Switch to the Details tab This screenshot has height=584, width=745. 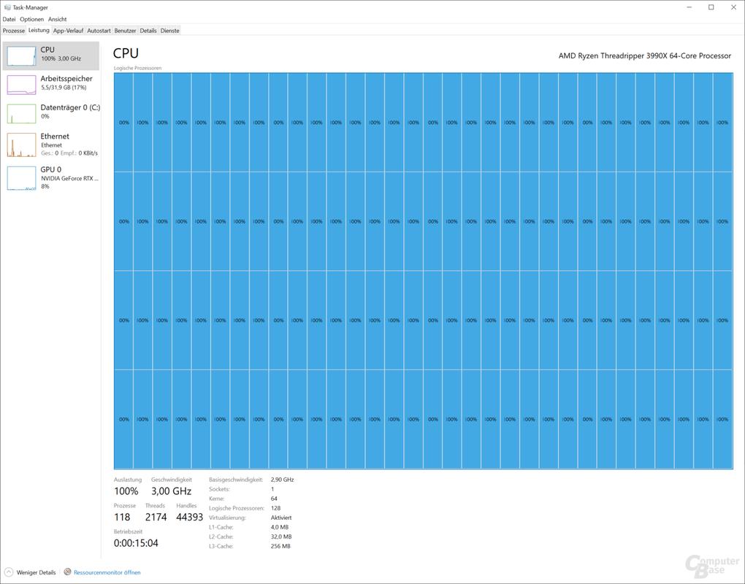148,31
